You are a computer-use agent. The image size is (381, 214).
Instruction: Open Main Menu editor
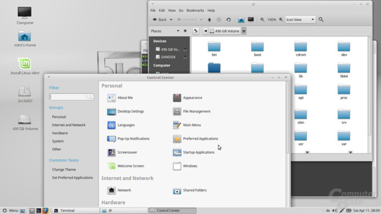tap(187, 125)
